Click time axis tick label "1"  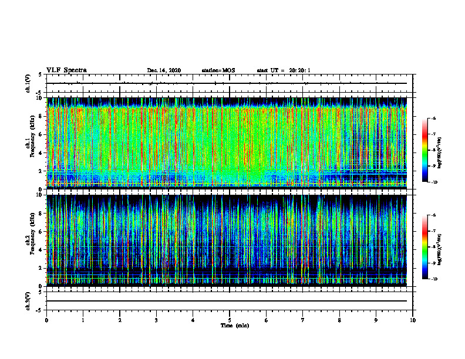coord(83,320)
